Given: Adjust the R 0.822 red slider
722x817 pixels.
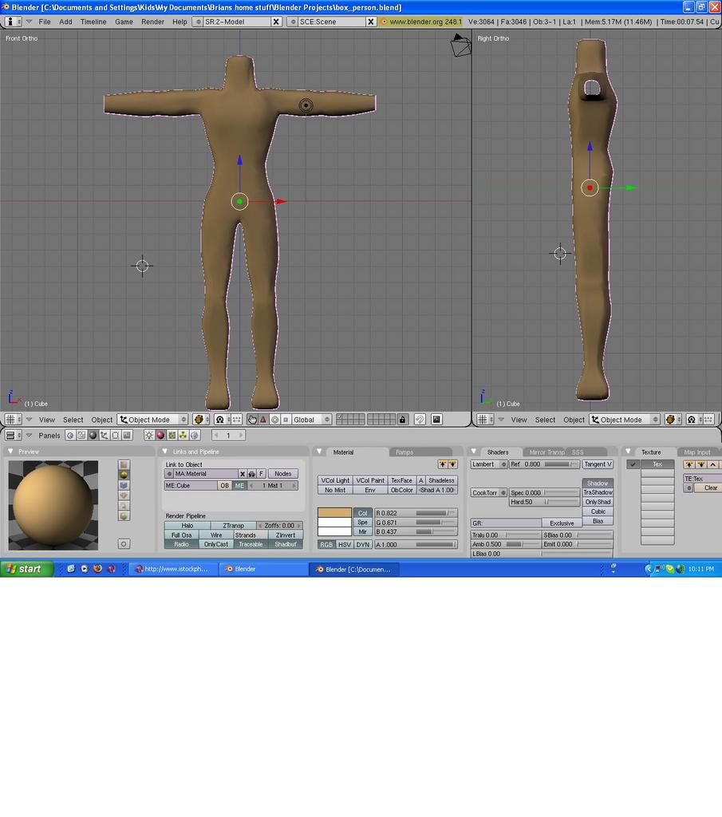Looking at the screenshot, I should click(x=416, y=513).
